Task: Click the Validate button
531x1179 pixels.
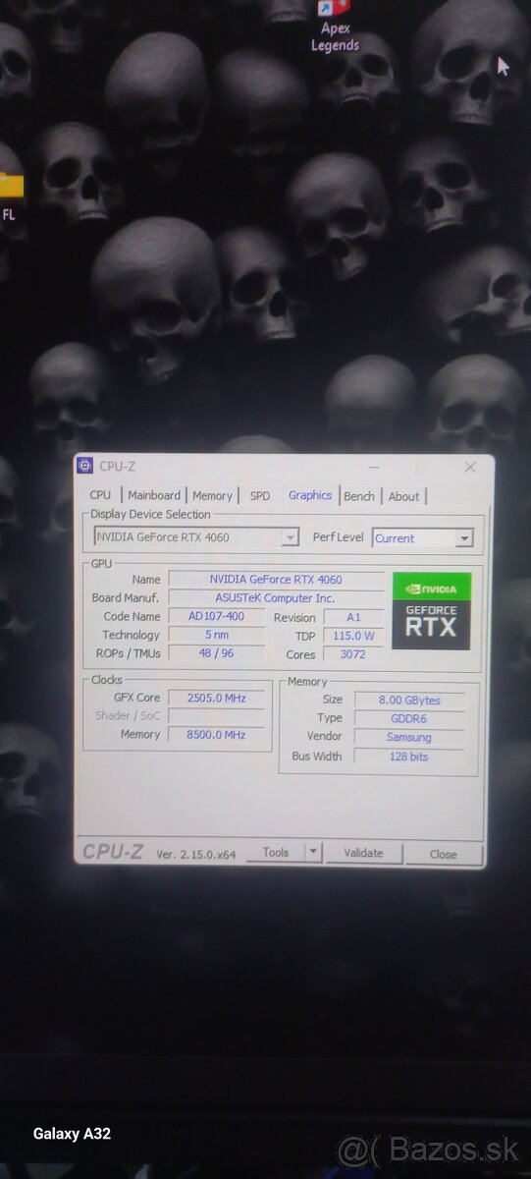Action: click(x=363, y=853)
